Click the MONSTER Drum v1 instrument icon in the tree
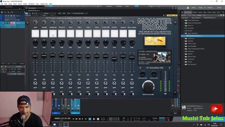 pos(187,36)
